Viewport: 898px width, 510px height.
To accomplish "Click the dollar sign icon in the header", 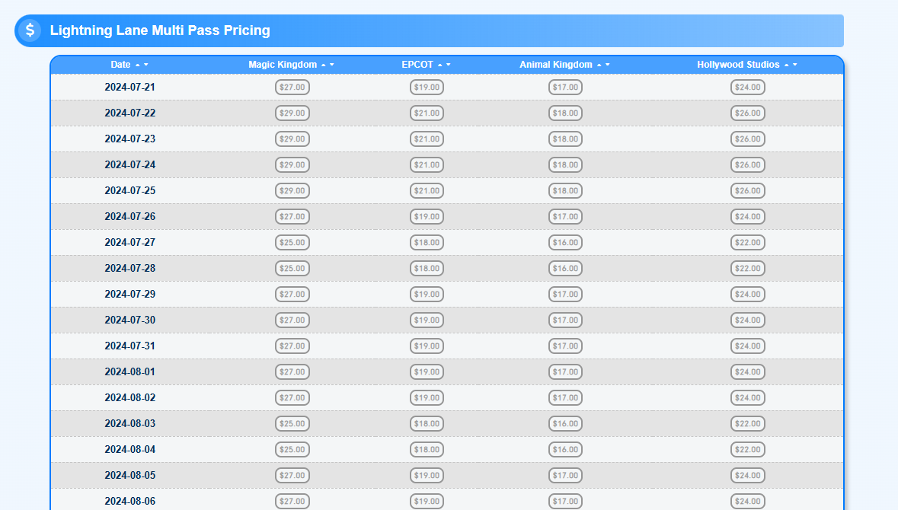I will (x=30, y=30).
